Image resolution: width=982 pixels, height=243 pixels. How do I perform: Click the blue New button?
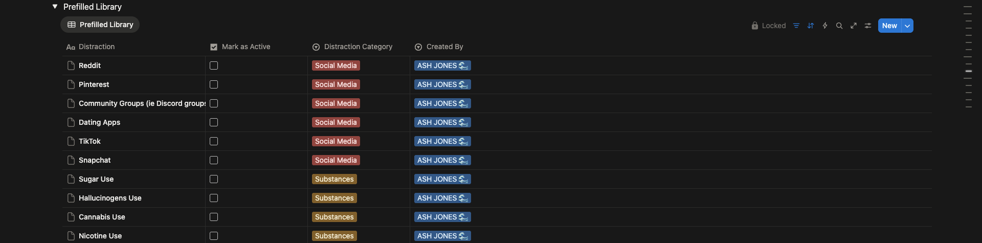pyautogui.click(x=889, y=26)
